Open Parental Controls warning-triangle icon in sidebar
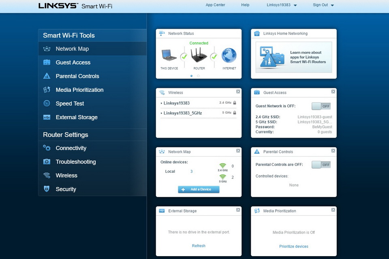This screenshot has width=389, height=259. click(47, 76)
